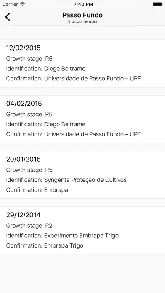Tap the back arrow icon
The image size is (165, 293).
tap(8, 17)
